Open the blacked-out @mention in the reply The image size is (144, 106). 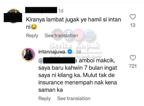coord(58,61)
